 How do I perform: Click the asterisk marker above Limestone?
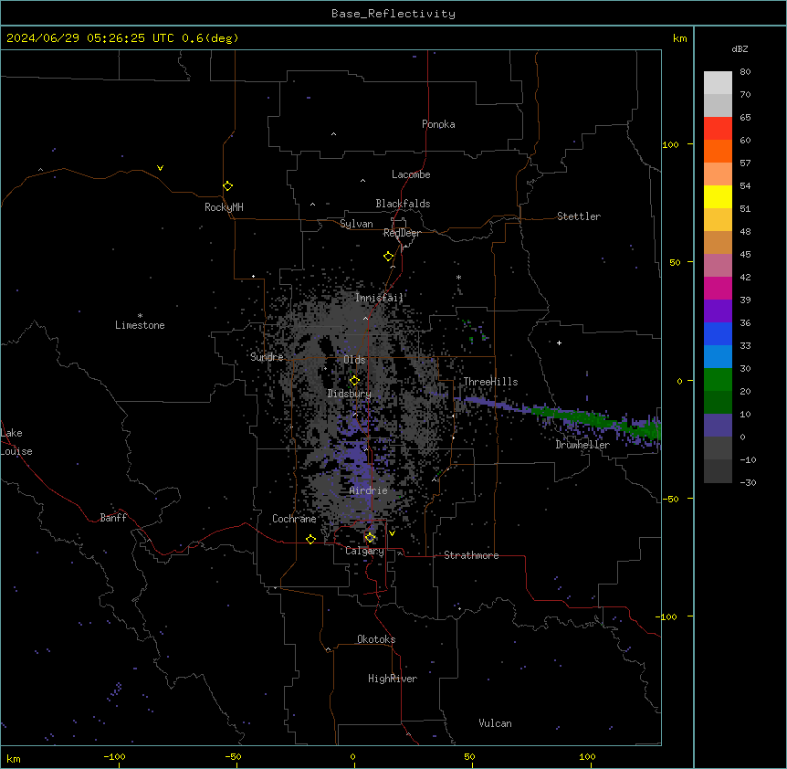pyautogui.click(x=140, y=316)
